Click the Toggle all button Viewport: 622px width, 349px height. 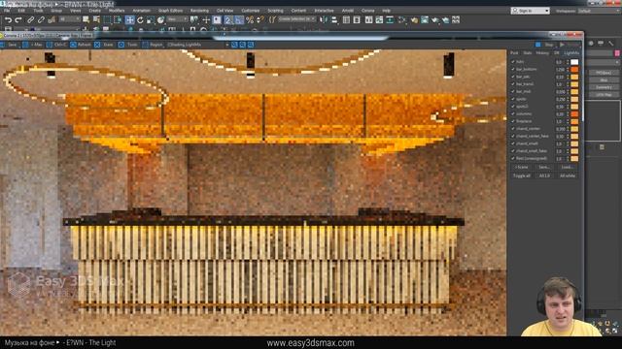522,175
